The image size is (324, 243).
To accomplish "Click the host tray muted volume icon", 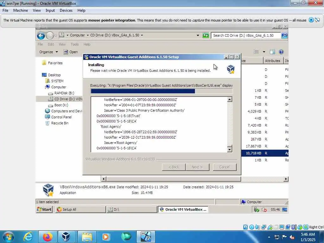I will (292, 237).
